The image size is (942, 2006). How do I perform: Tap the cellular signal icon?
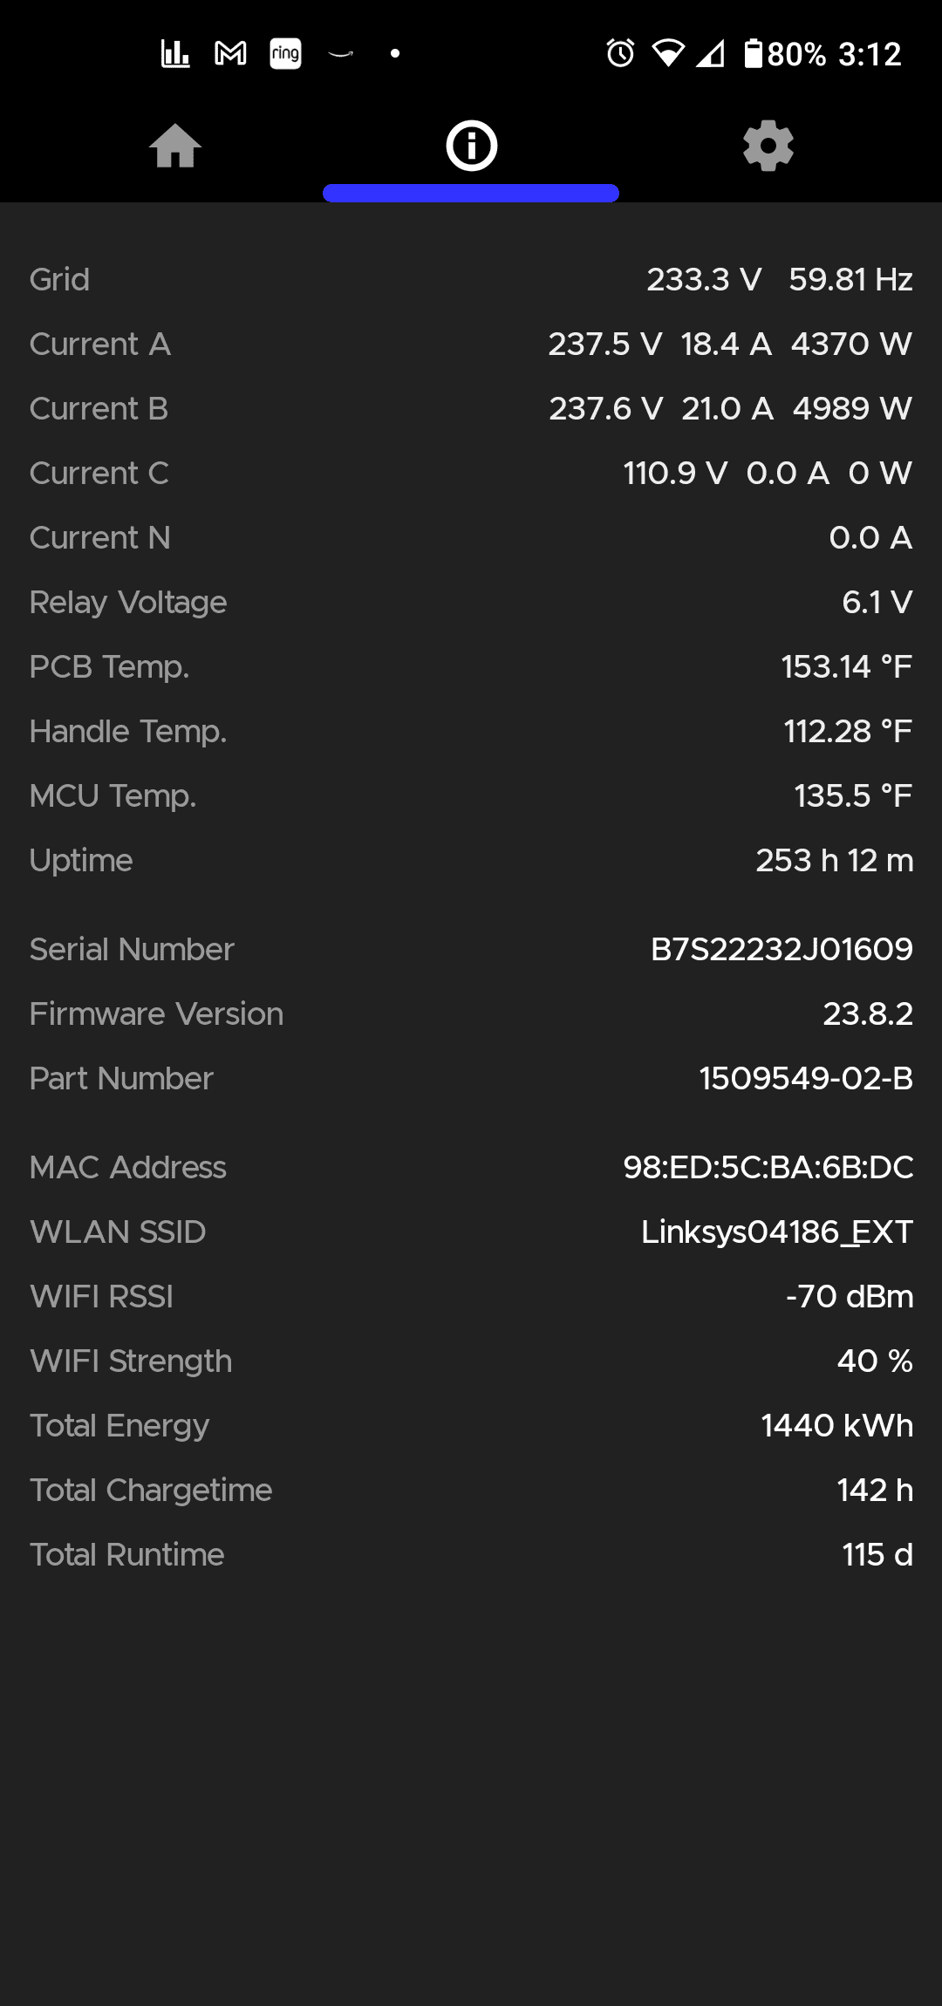click(711, 54)
